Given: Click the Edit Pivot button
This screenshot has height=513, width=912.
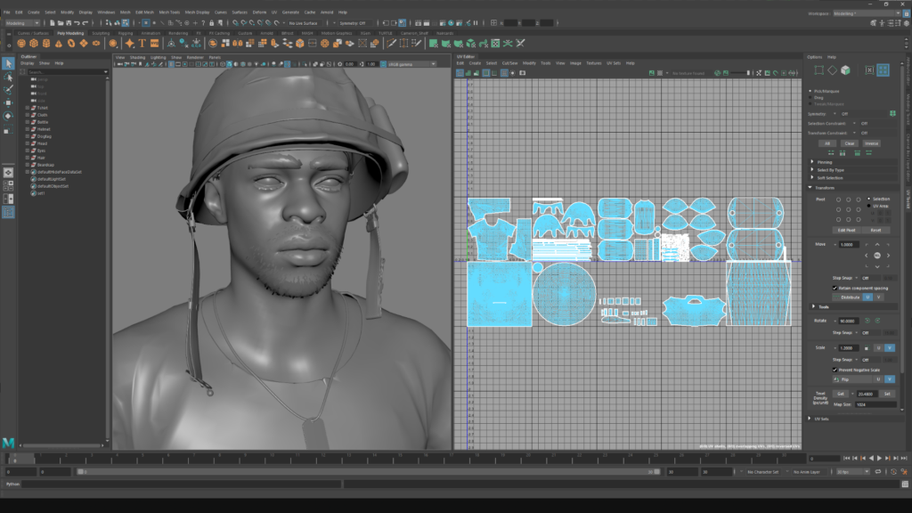Looking at the screenshot, I should tap(844, 230).
